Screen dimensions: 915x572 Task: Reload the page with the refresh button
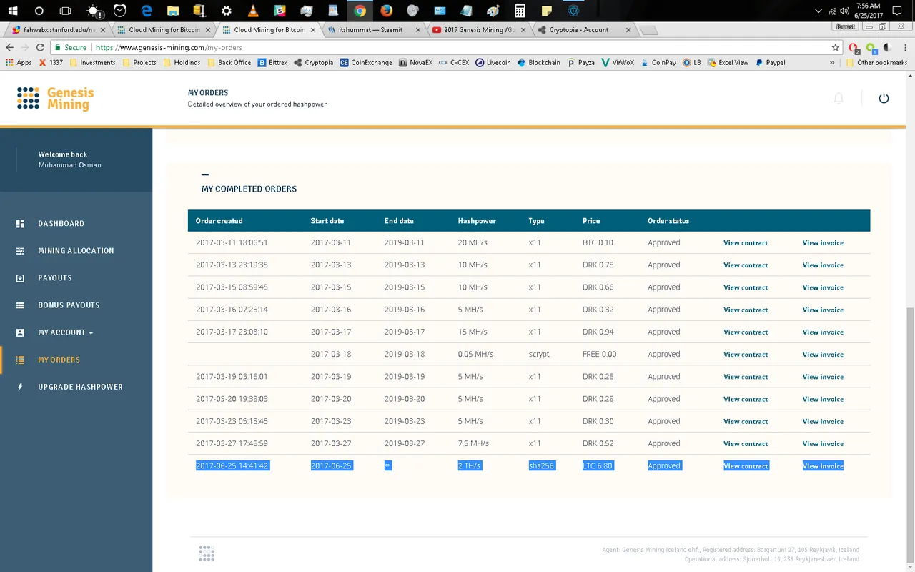(x=39, y=47)
